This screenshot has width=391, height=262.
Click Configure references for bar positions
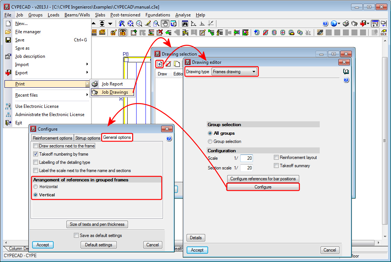263,179
